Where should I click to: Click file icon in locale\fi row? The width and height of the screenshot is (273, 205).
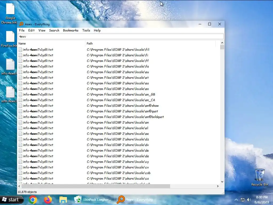(x=20, y=55)
